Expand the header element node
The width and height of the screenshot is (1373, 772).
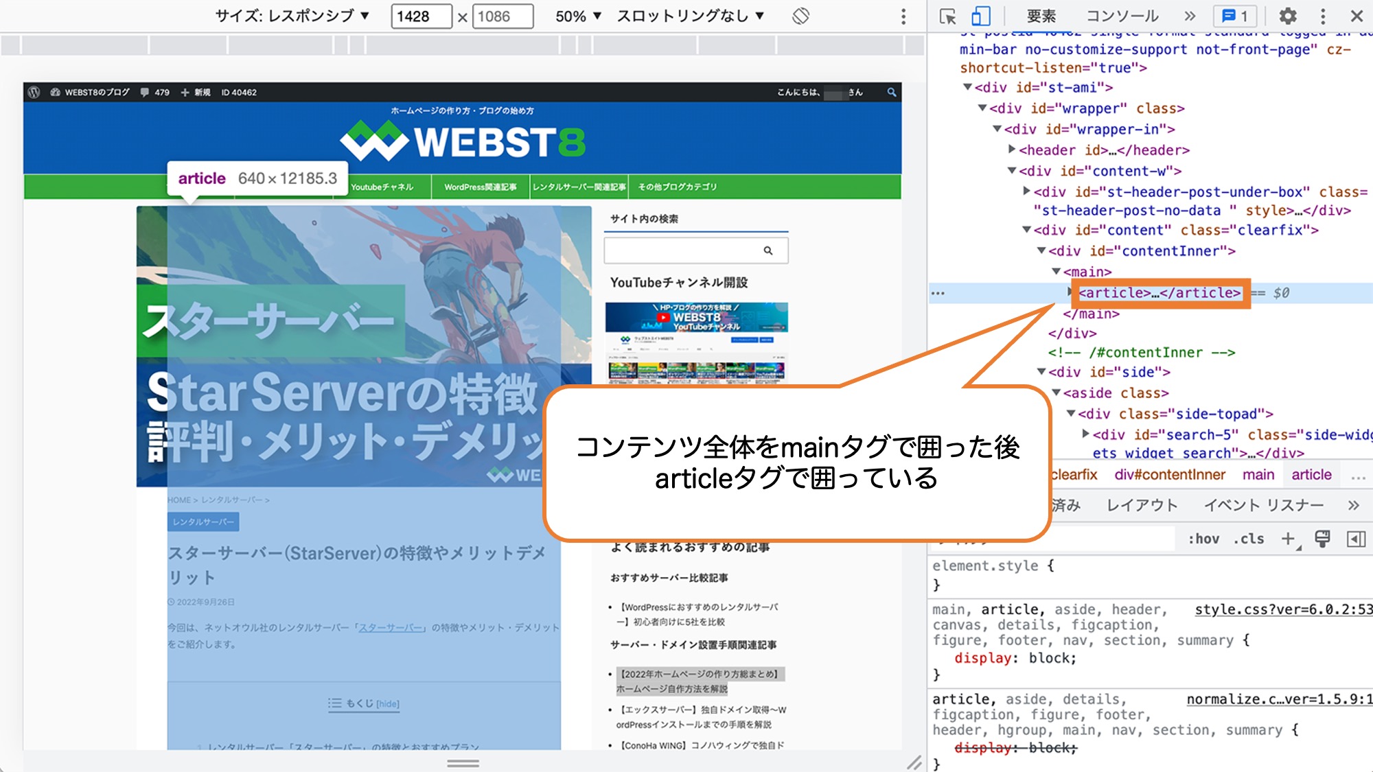click(x=1012, y=150)
